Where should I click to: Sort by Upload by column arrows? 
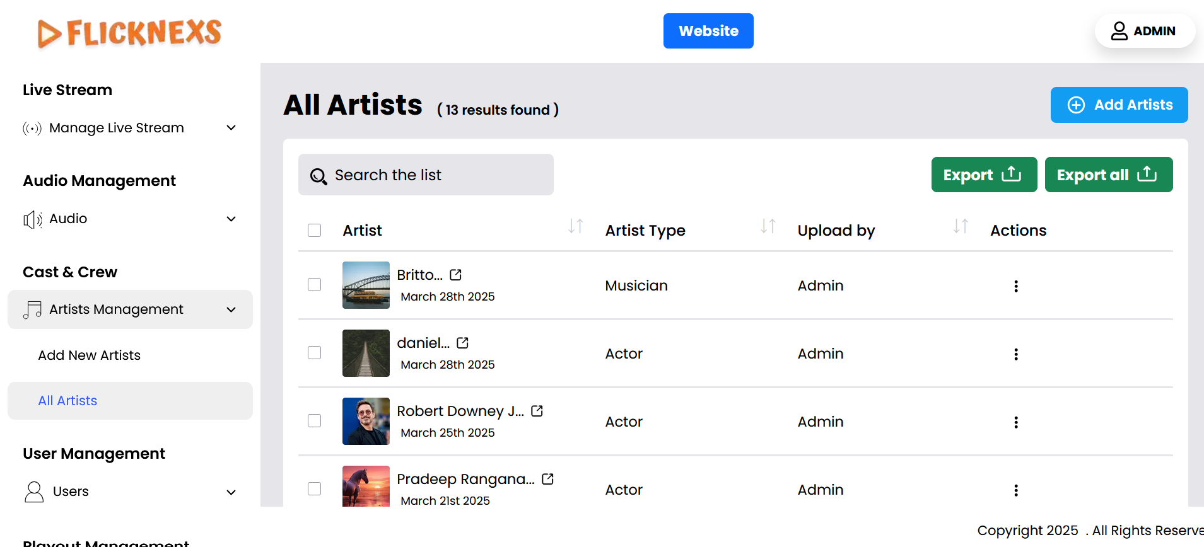tap(960, 226)
